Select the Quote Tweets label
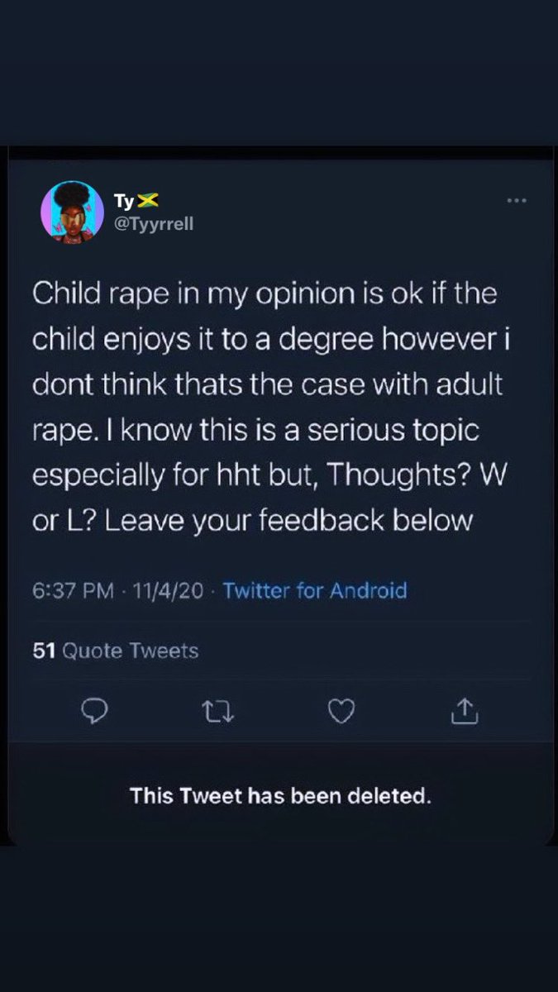The height and width of the screenshot is (992, 558). [131, 651]
